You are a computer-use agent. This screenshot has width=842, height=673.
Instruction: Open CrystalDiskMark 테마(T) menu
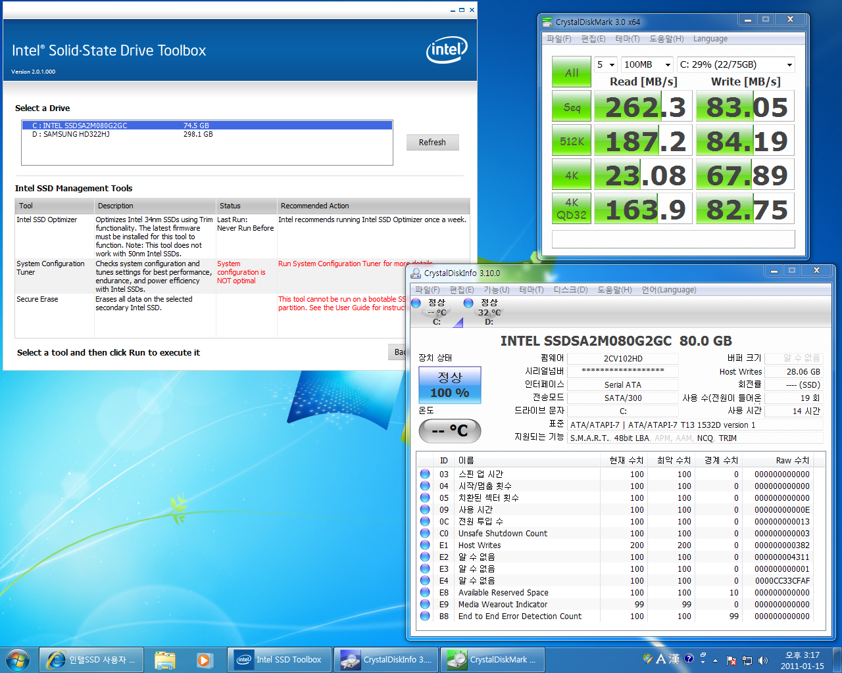[627, 39]
